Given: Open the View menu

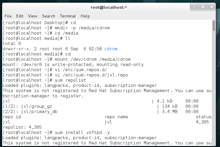Looking at the screenshot, I should click(33, 16).
